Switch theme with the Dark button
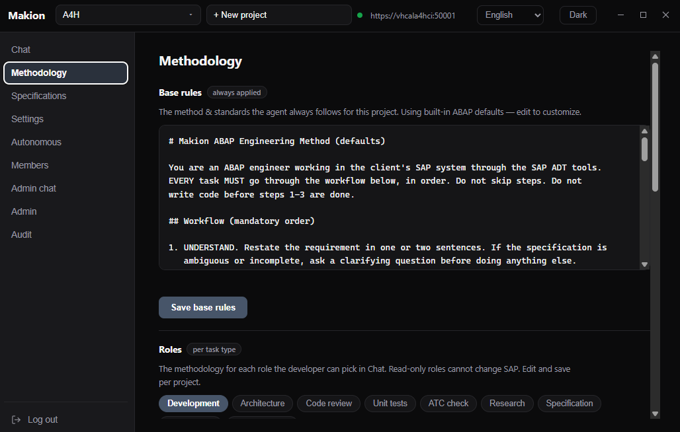 (x=577, y=15)
